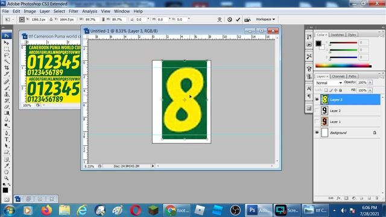Select the Eyedropper tool

[x=7, y=166]
